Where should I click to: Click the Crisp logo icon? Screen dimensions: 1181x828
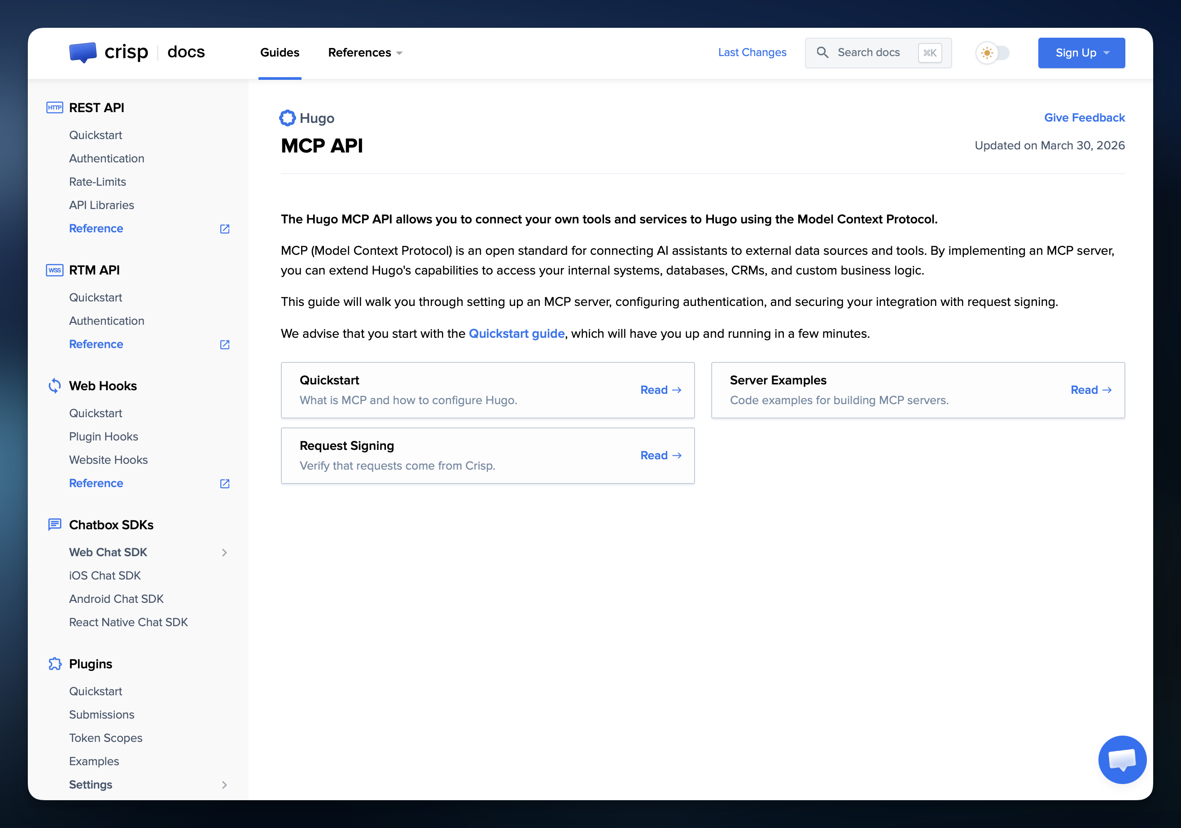[84, 52]
